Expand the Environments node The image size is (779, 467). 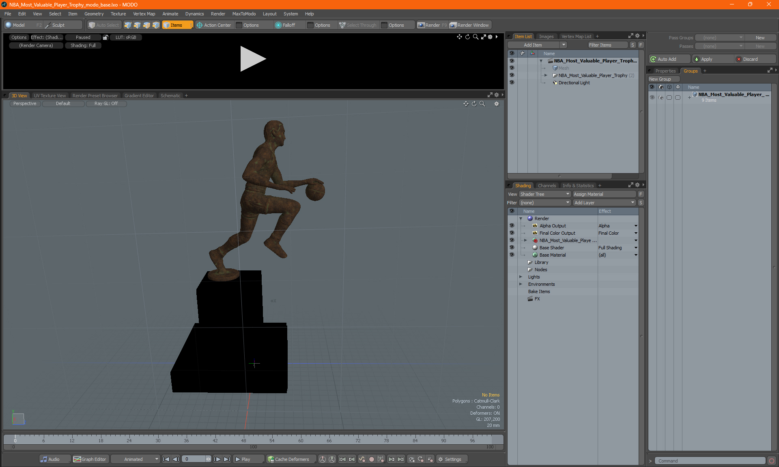[x=521, y=284]
